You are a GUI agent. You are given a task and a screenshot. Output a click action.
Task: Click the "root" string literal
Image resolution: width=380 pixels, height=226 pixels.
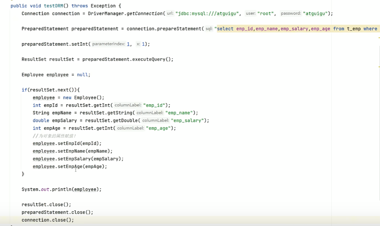click(266, 14)
